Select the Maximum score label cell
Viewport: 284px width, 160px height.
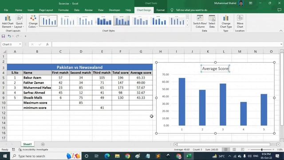pos(37,103)
